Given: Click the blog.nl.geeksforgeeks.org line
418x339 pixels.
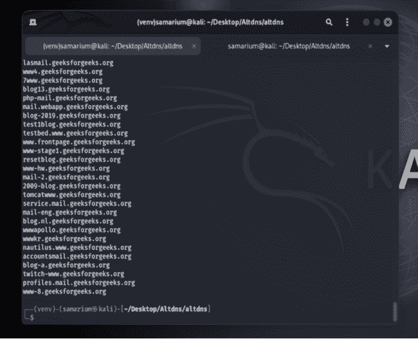Looking at the screenshot, I should tap(68, 221).
